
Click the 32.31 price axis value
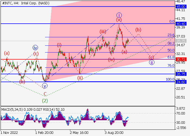coord(180,54)
